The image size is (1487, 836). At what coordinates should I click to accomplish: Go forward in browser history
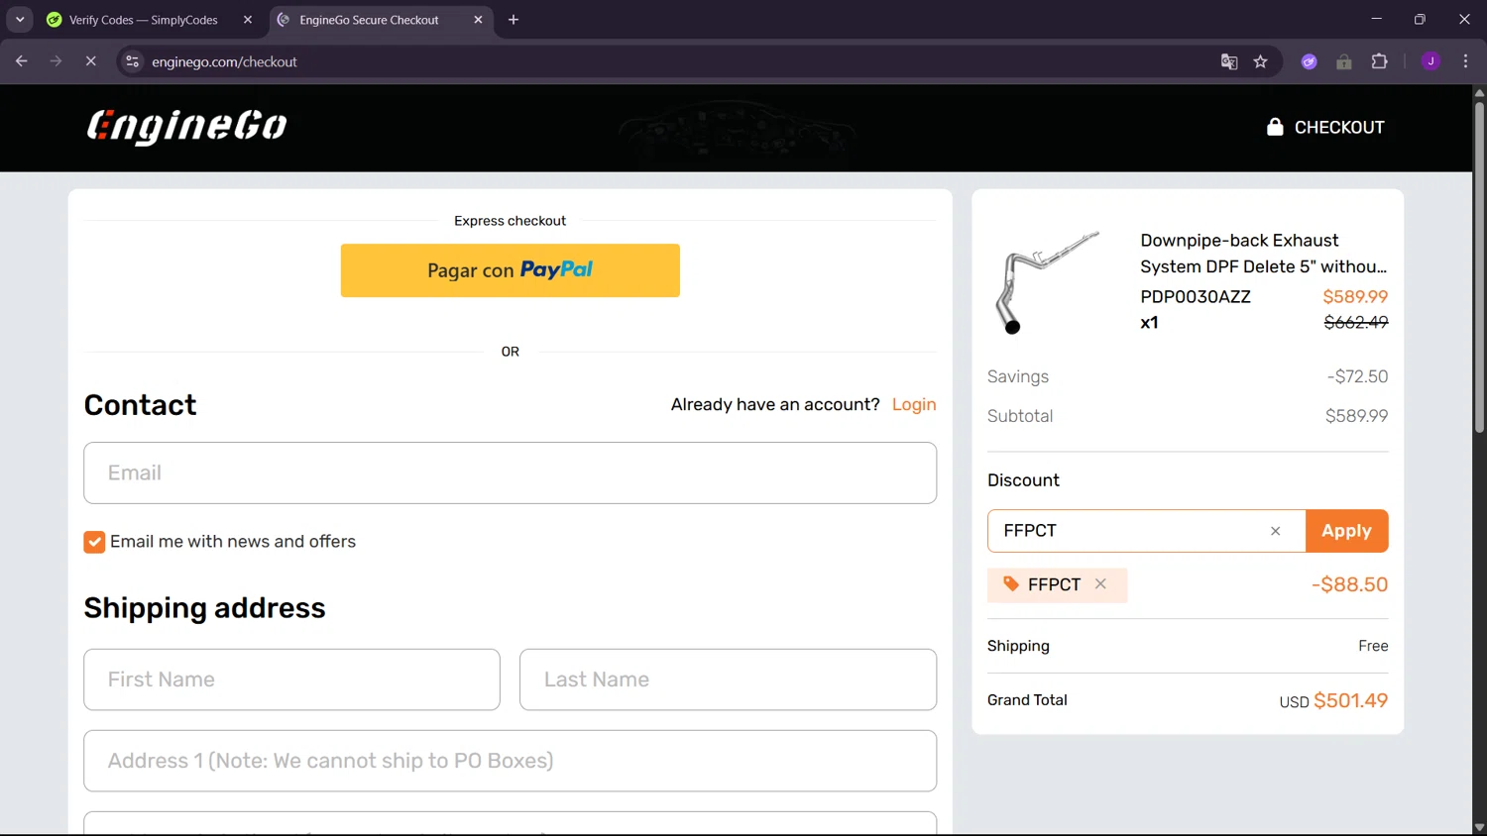click(56, 61)
